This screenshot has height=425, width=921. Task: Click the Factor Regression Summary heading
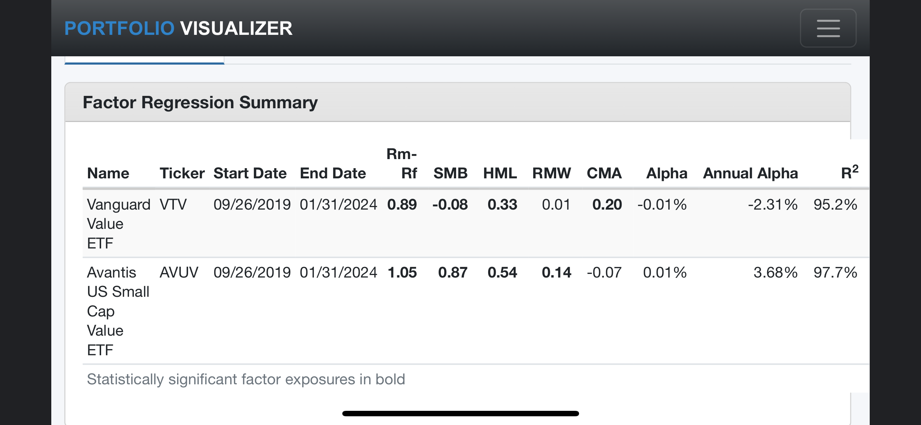(200, 102)
